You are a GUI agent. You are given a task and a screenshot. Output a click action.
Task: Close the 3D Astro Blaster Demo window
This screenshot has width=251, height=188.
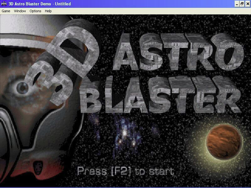pyautogui.click(x=248, y=4)
